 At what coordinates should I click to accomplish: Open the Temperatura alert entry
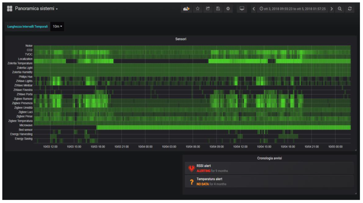click(x=209, y=179)
